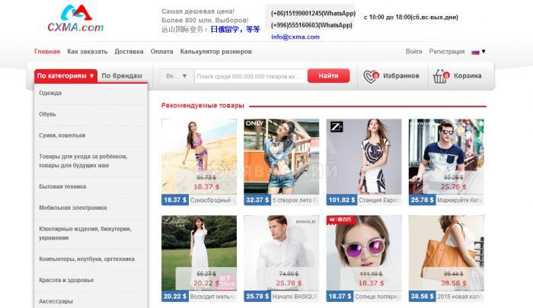Select 'Бытовая техника' category

pyautogui.click(x=62, y=186)
